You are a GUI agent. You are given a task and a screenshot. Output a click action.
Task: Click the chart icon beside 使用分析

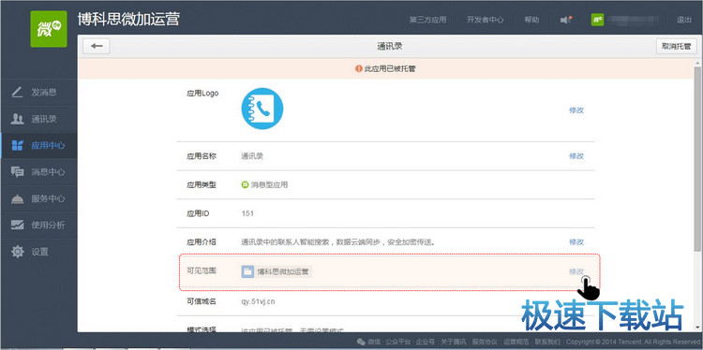coord(17,225)
